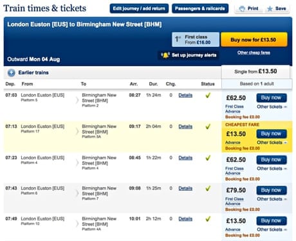
Task: Expand Other tickets for the £79.50 fare
Action: pos(272,199)
